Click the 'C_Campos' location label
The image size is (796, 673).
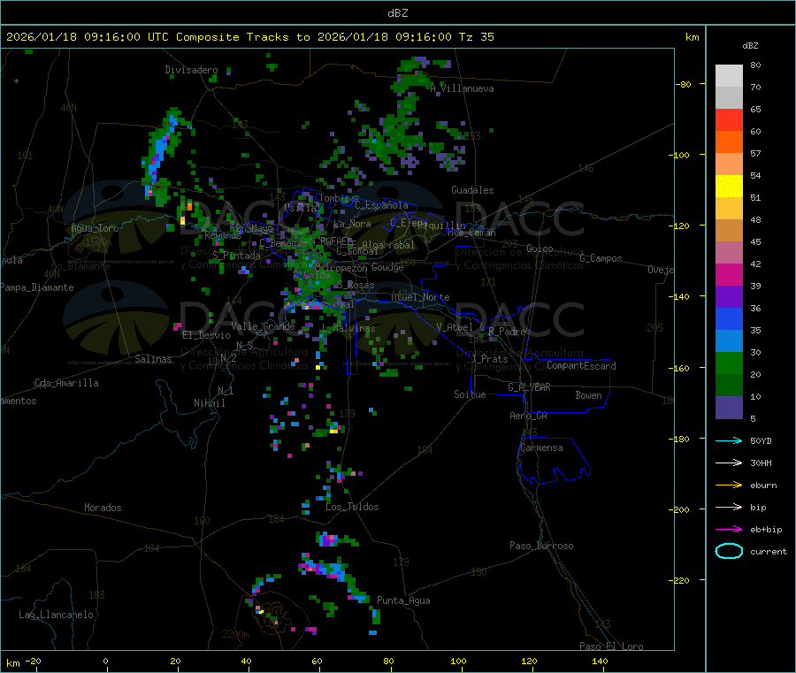coord(601,258)
